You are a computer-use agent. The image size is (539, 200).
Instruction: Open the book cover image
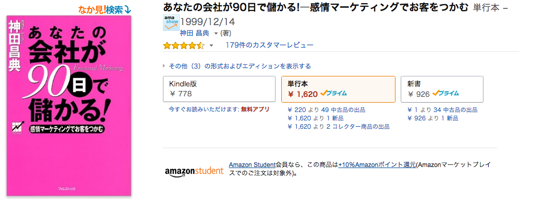(69, 105)
